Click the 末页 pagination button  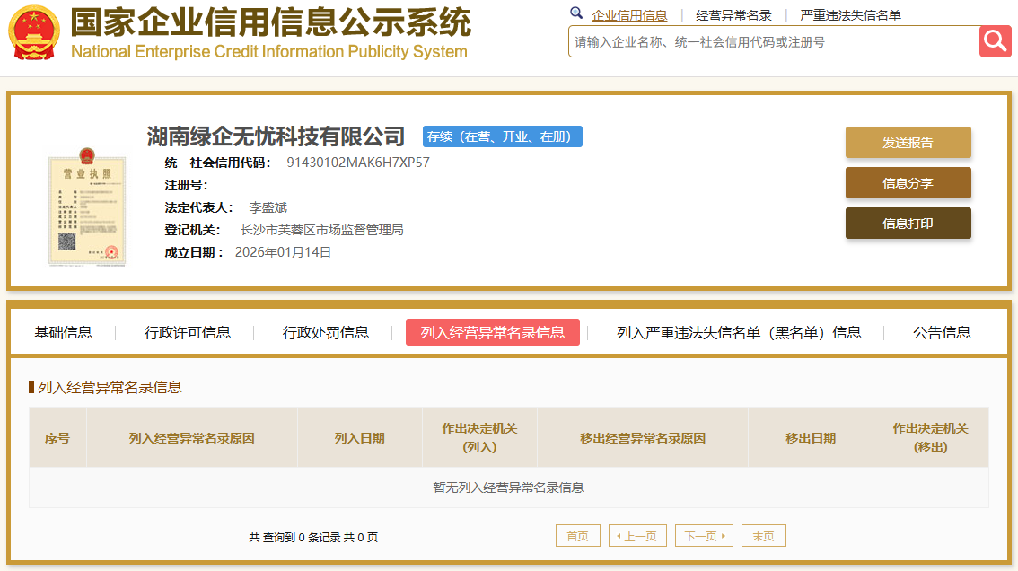(x=763, y=535)
